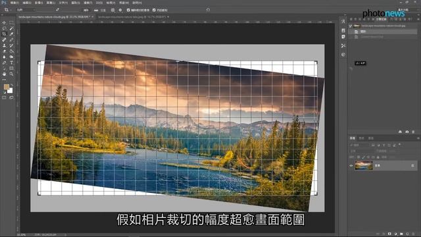
Task: Open the layer blend mode dropdown
Action: pos(361,151)
